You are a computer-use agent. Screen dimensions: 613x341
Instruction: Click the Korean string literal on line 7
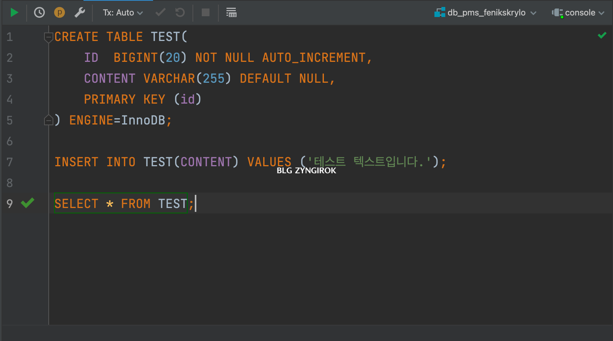pos(369,162)
